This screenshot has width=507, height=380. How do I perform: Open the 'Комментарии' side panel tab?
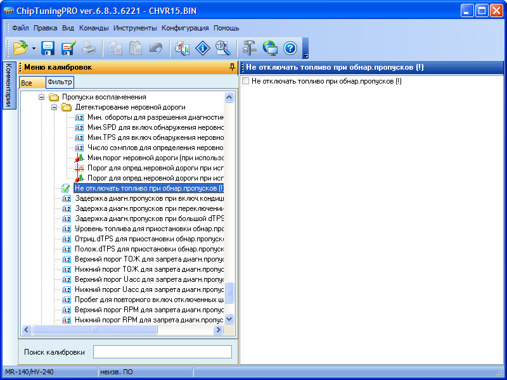tap(8, 85)
